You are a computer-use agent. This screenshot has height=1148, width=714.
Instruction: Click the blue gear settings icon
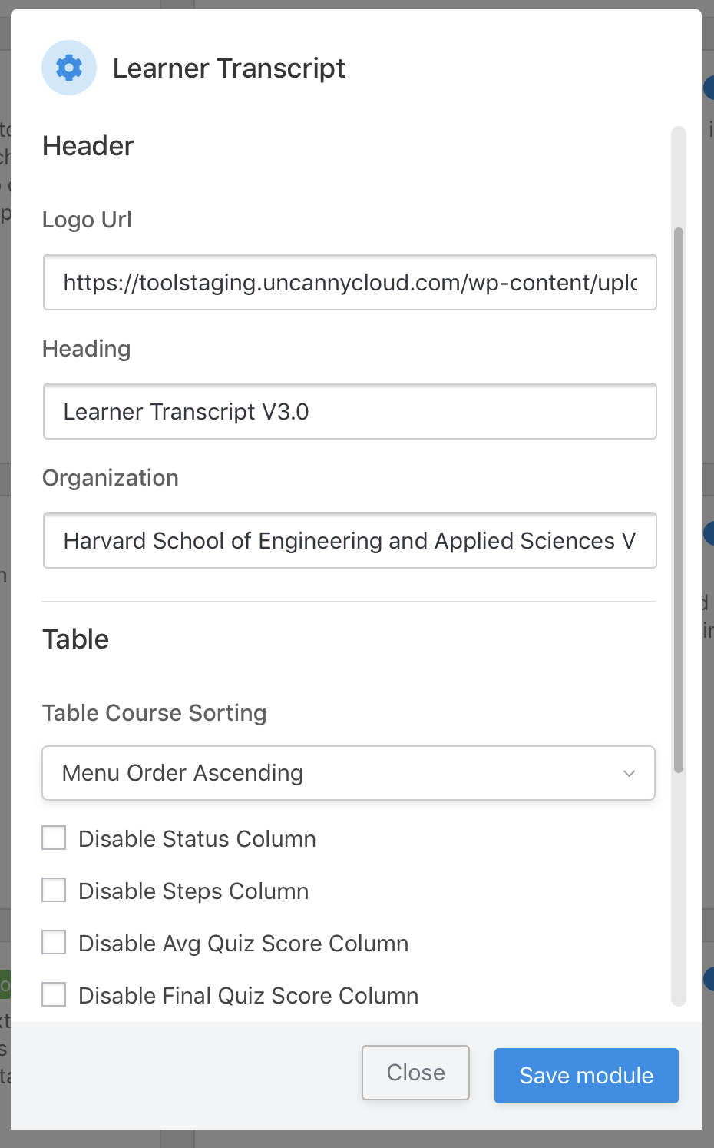point(69,68)
